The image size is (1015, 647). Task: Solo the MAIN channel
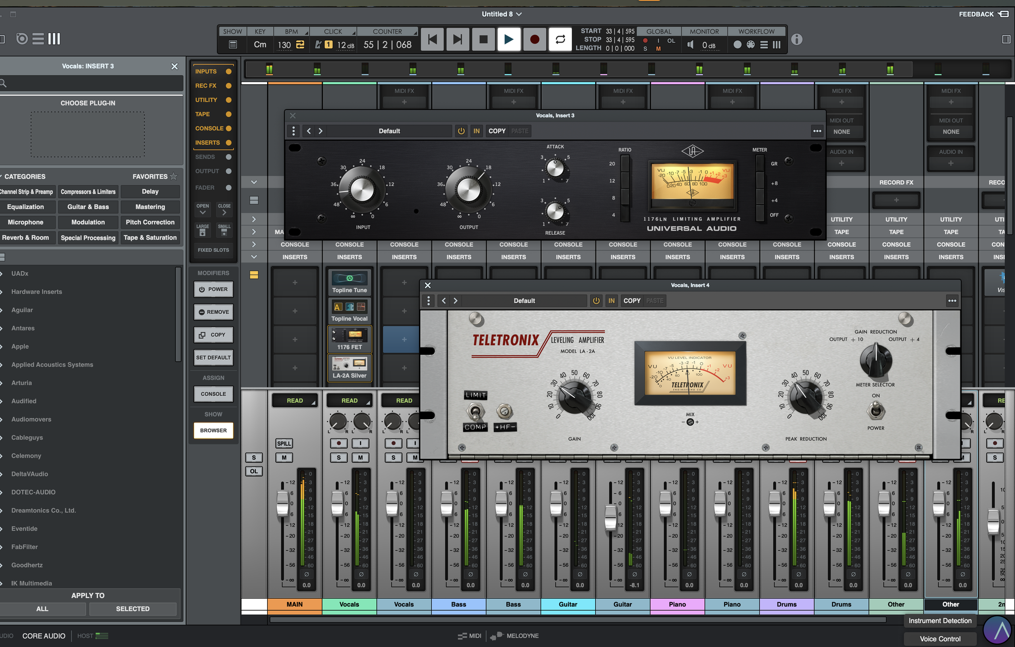(x=254, y=458)
